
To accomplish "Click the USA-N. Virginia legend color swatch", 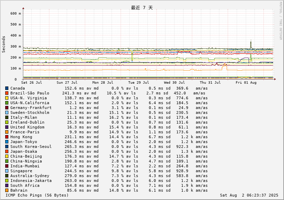I will click(7, 98).
